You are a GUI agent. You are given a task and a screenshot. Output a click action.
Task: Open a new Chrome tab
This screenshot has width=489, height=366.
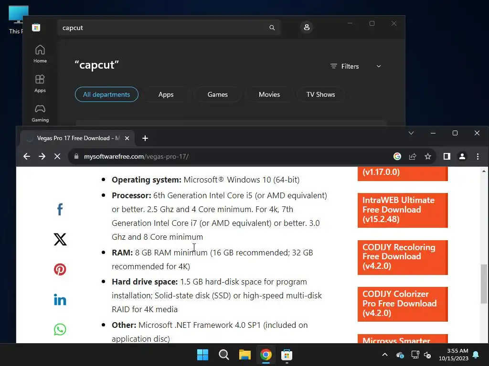pos(145,138)
